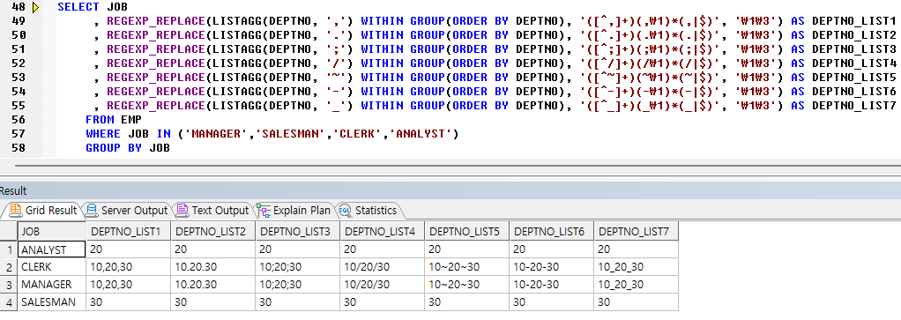Viewport: 901px width, 320px height.
Task: Click the CLERK cell in JOB column
Action: coord(52,267)
